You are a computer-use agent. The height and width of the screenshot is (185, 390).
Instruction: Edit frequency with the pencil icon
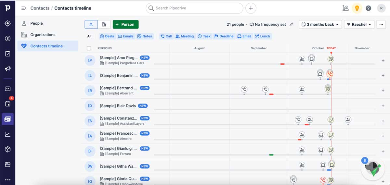pyautogui.click(x=292, y=24)
